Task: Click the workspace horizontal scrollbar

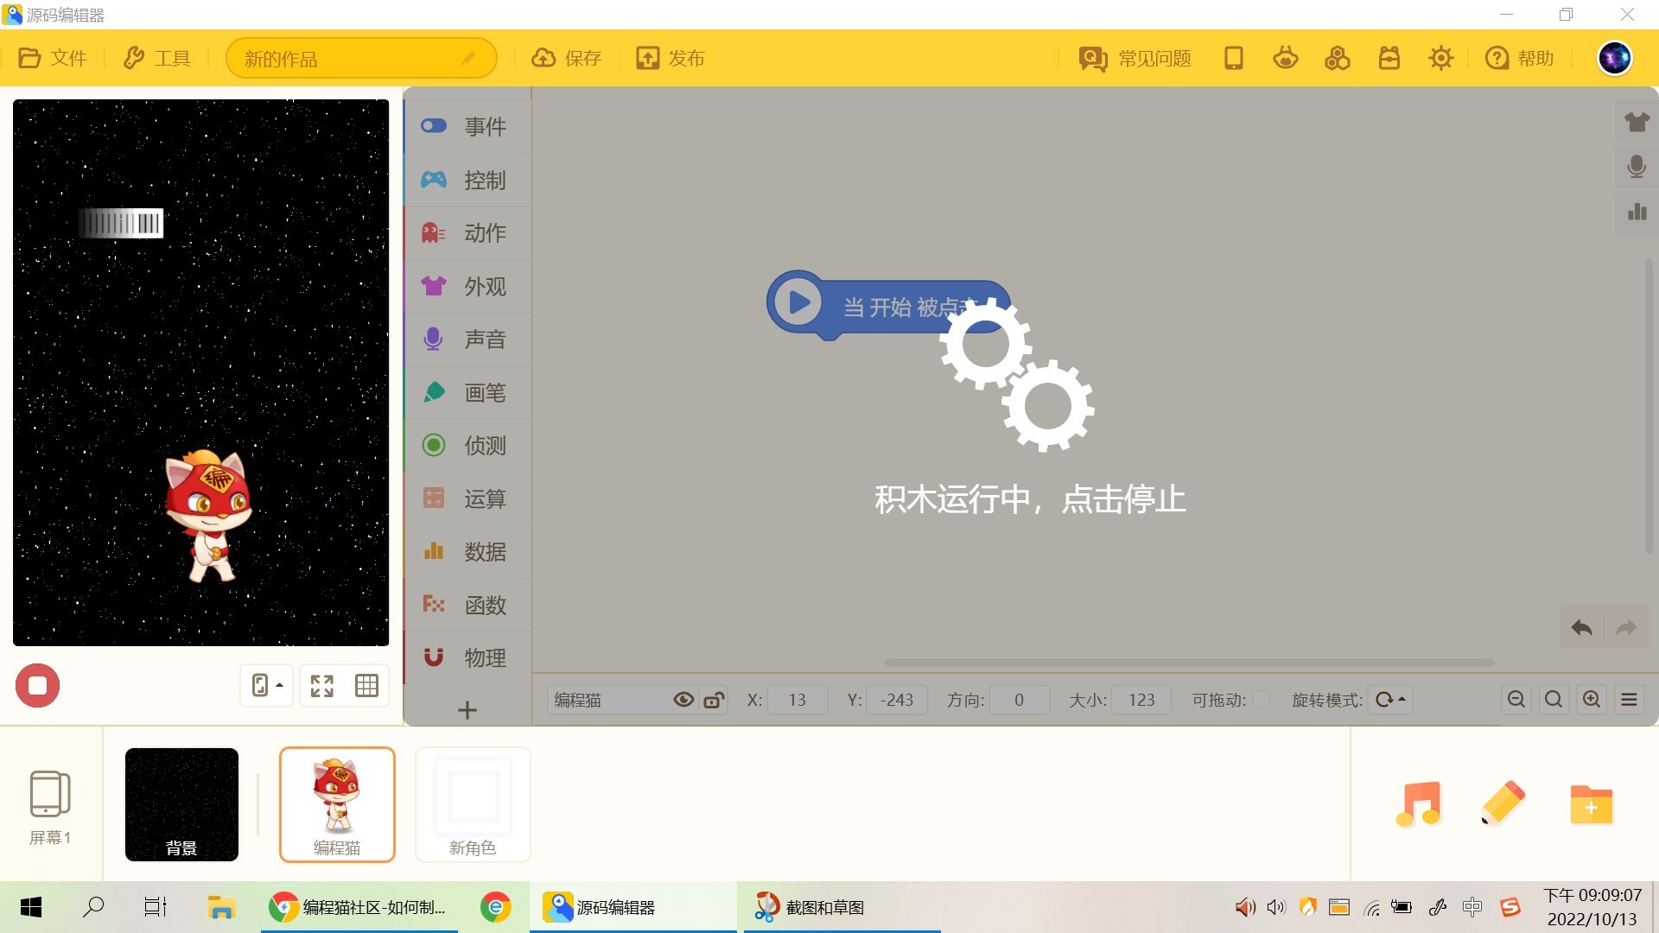Action: (x=1189, y=663)
